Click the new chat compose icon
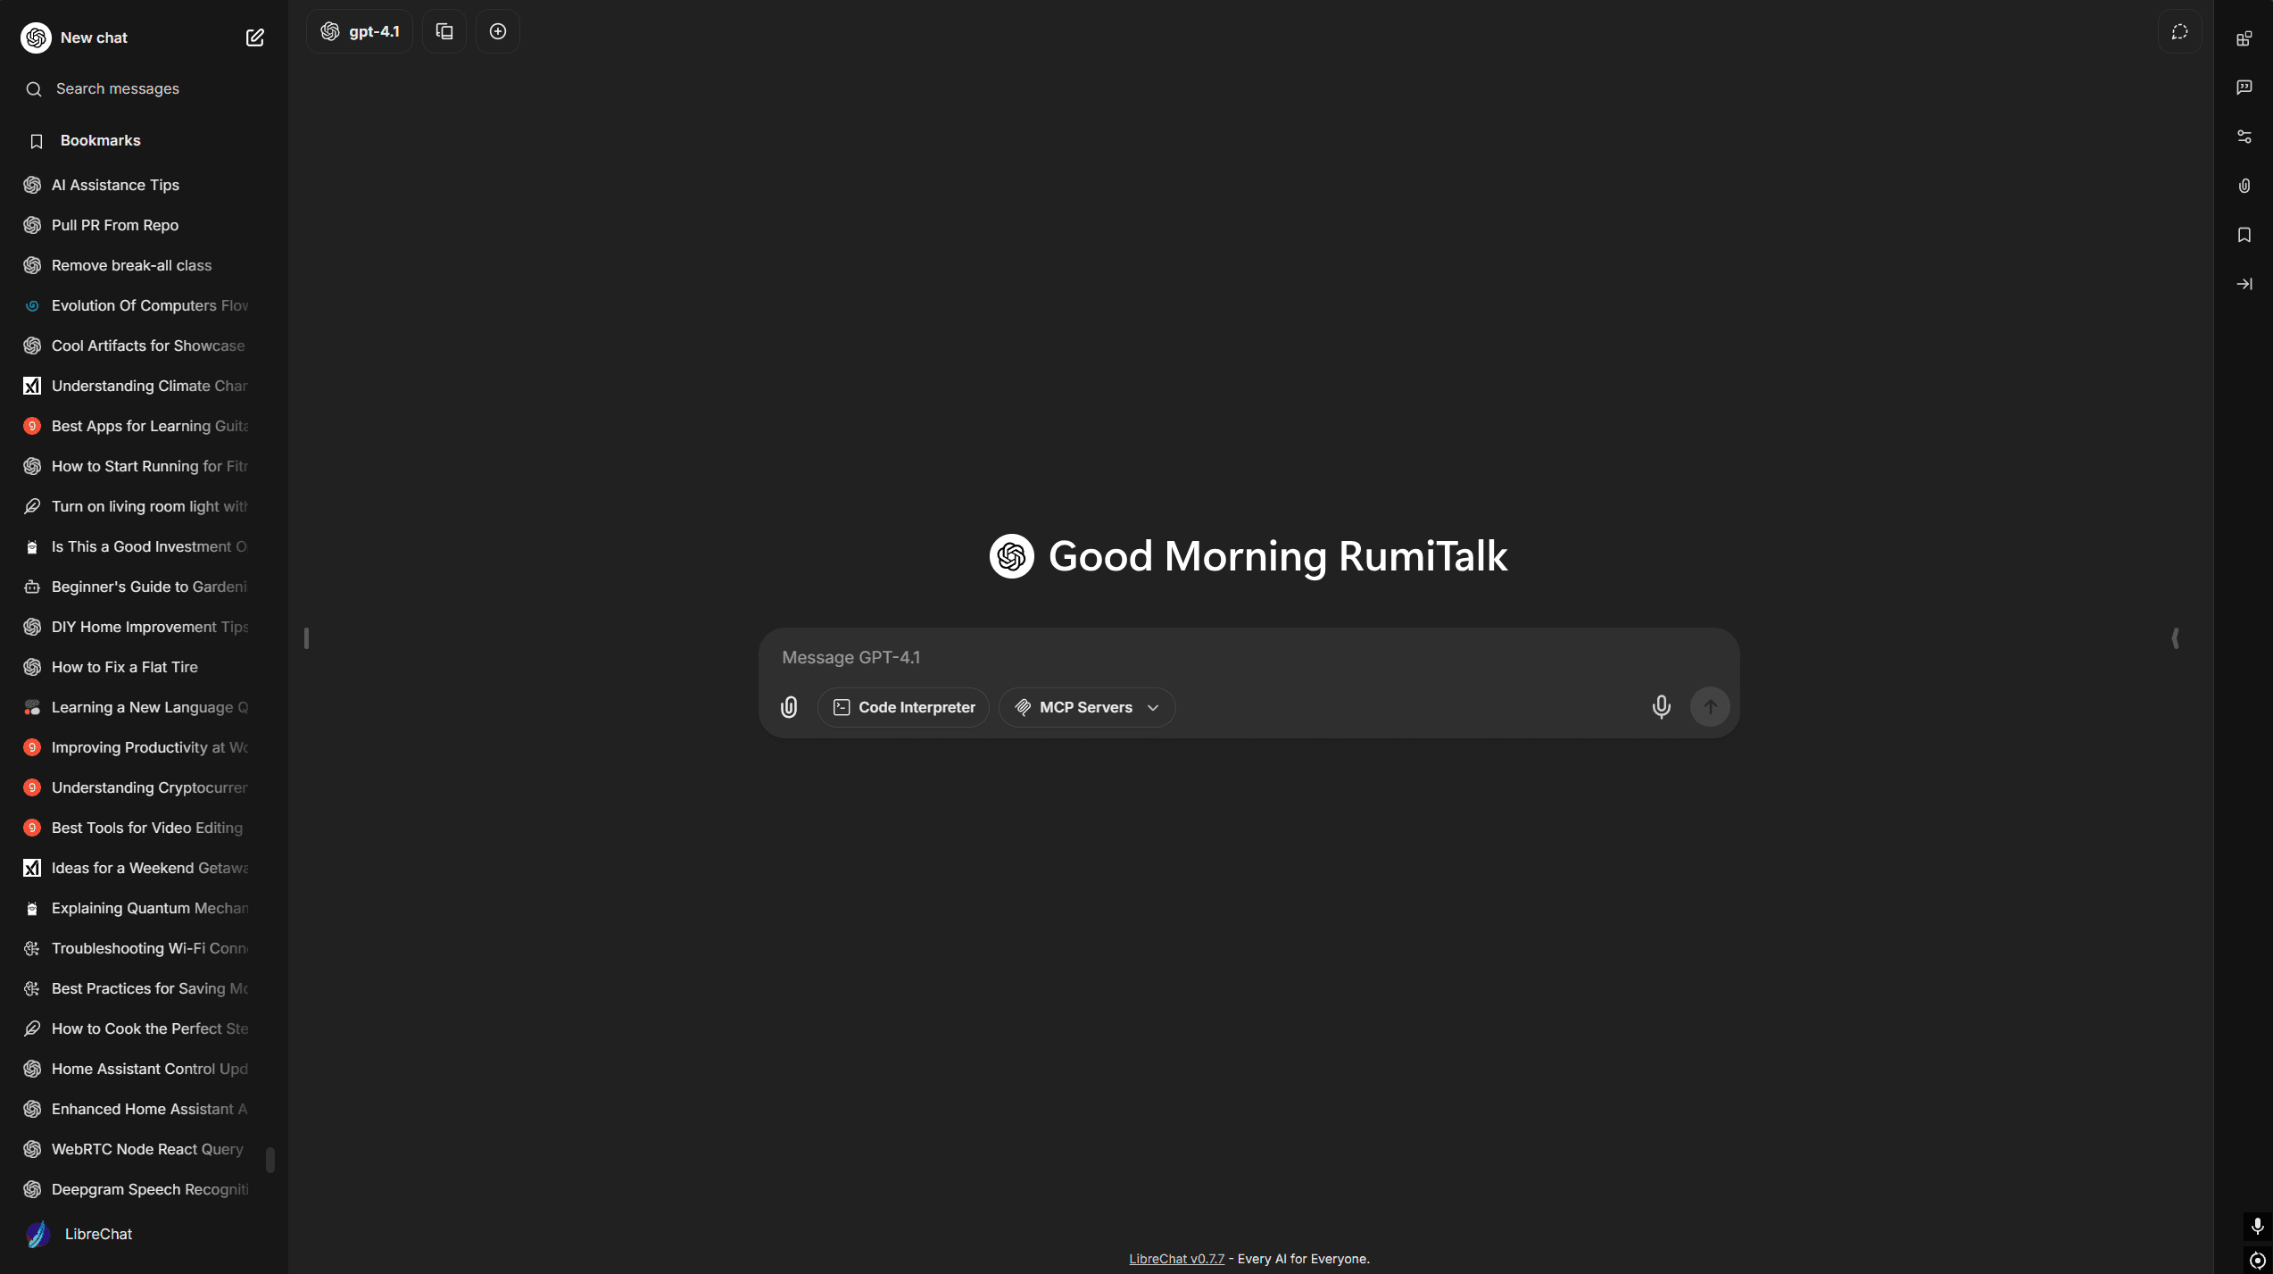 point(254,37)
